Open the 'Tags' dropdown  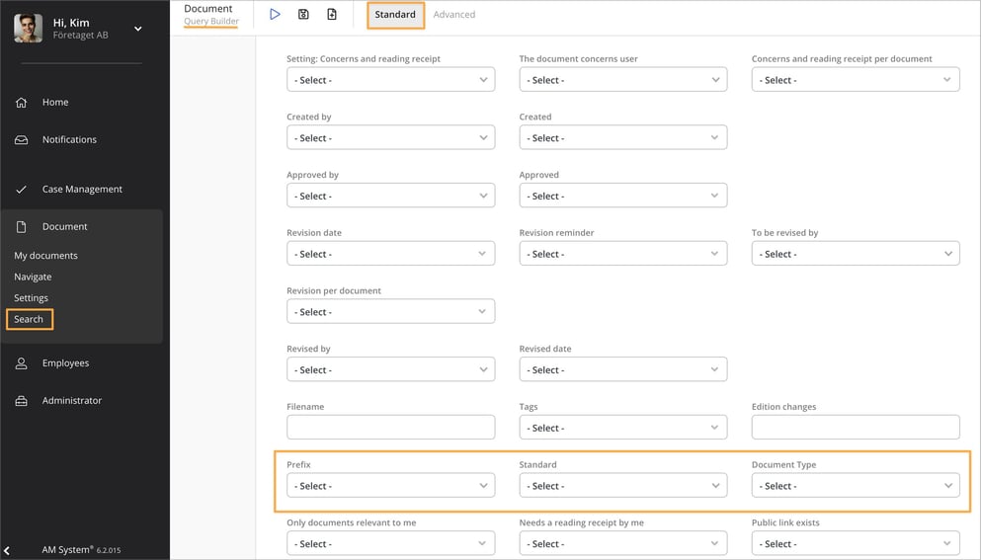pos(623,428)
